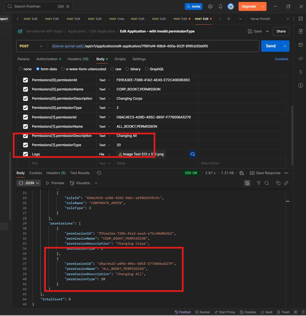This screenshot has width=306, height=316.
Task: Toggle word wrap in response viewer
Action: (247, 183)
